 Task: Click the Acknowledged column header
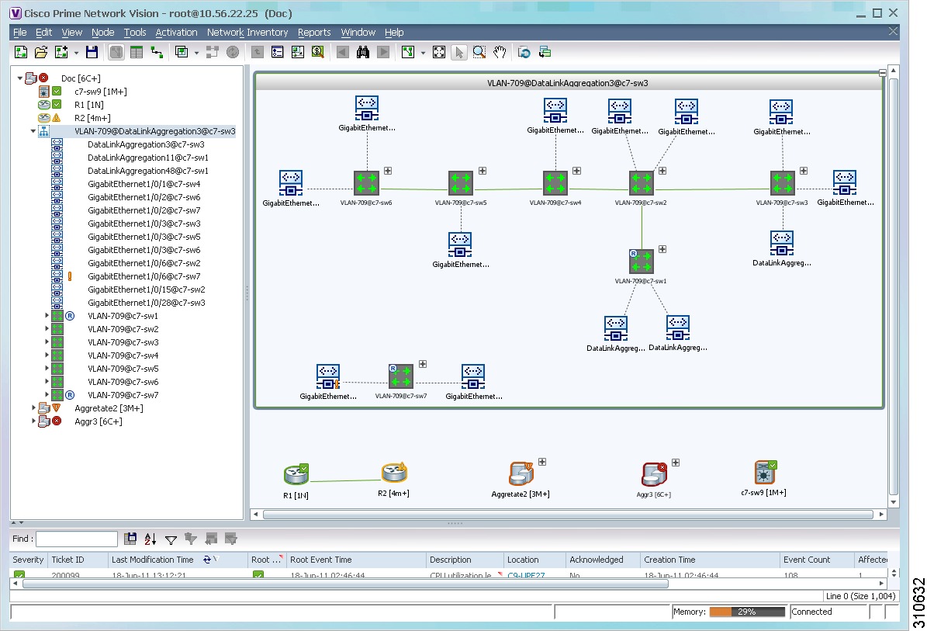603,560
